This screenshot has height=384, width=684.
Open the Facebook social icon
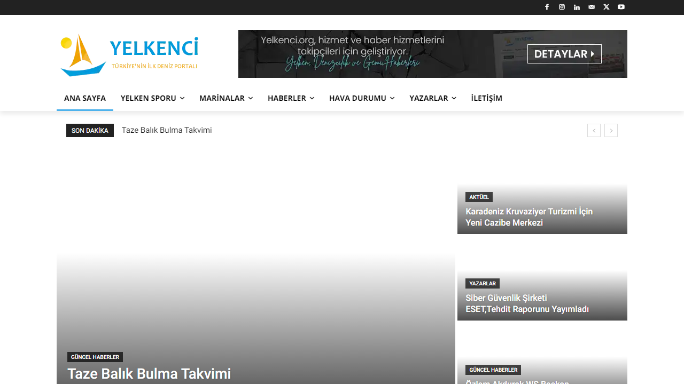(x=547, y=7)
